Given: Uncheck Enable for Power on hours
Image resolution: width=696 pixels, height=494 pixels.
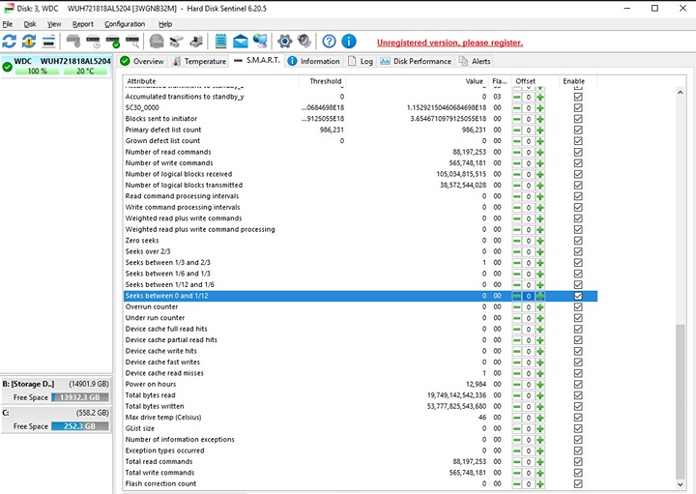Looking at the screenshot, I should coord(578,385).
